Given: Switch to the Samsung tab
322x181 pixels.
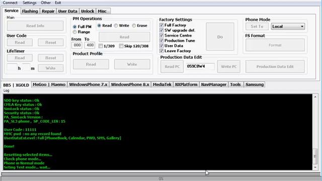Looking at the screenshot, I should (x=255, y=84).
